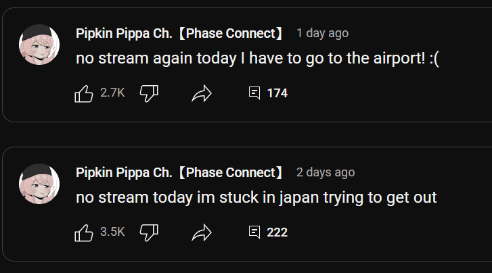
Task: Click the avatar on the Japan post
Action: pyautogui.click(x=39, y=185)
